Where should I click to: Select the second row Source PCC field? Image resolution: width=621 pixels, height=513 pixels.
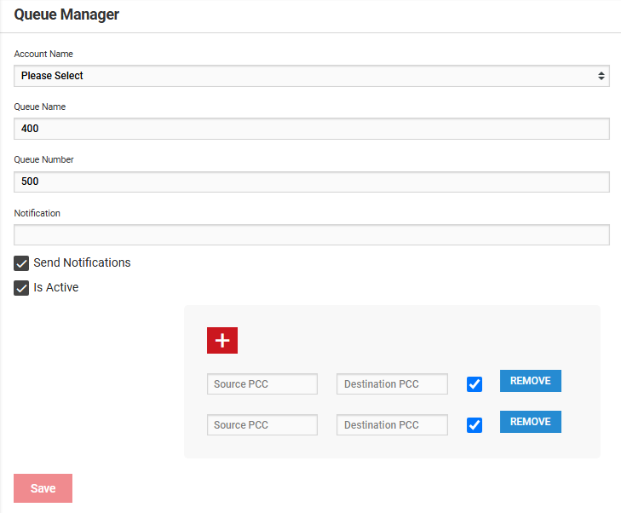coord(262,424)
